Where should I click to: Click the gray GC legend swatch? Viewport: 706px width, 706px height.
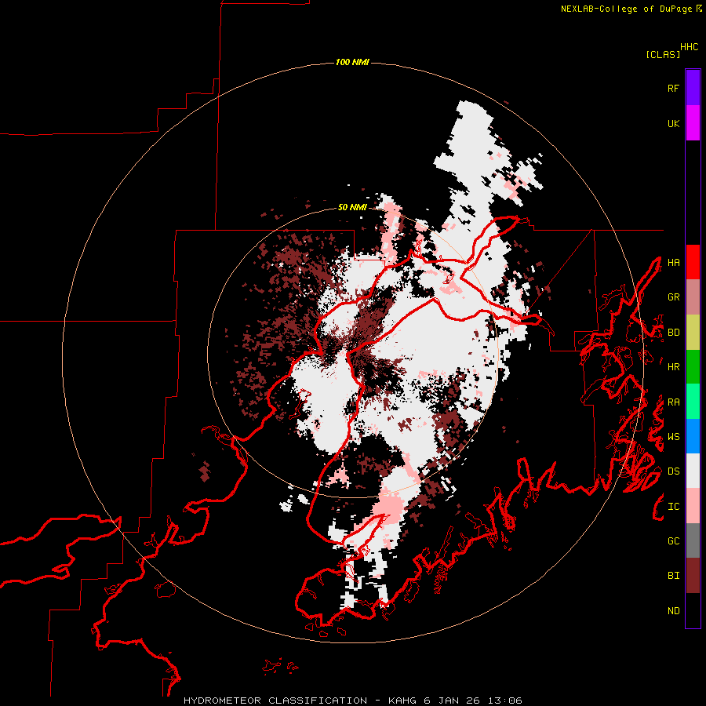693,540
